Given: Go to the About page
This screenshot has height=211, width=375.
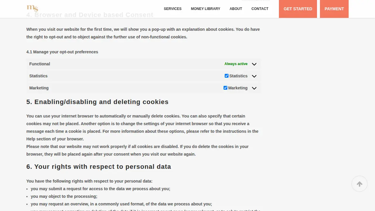Looking at the screenshot, I should pos(236,9).
